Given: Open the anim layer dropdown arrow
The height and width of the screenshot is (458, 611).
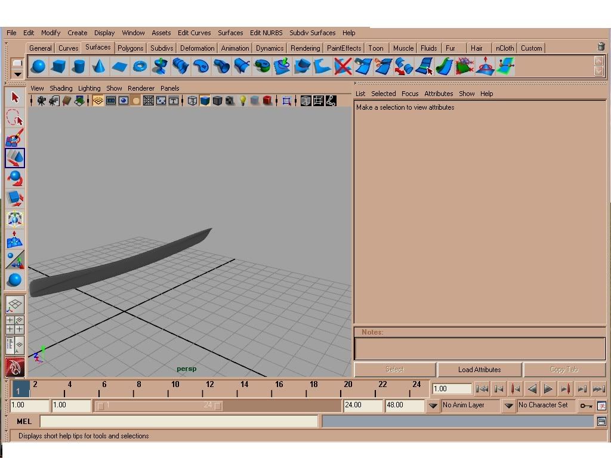Looking at the screenshot, I should [x=433, y=406].
